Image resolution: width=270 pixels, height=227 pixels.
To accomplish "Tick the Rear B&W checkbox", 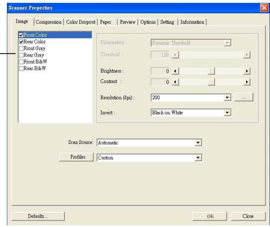I will pyautogui.click(x=21, y=69).
